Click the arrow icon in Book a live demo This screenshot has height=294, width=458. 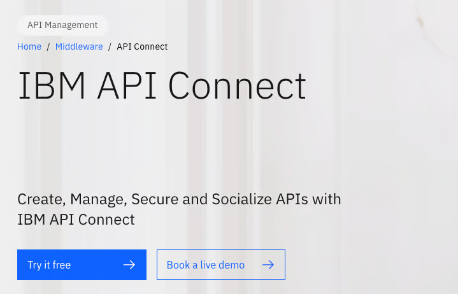(x=268, y=265)
